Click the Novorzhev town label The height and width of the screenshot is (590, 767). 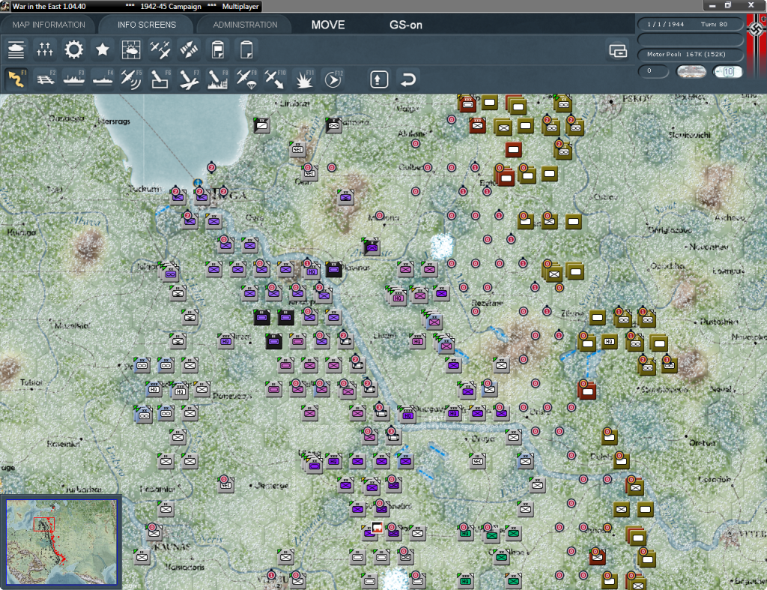709,247
